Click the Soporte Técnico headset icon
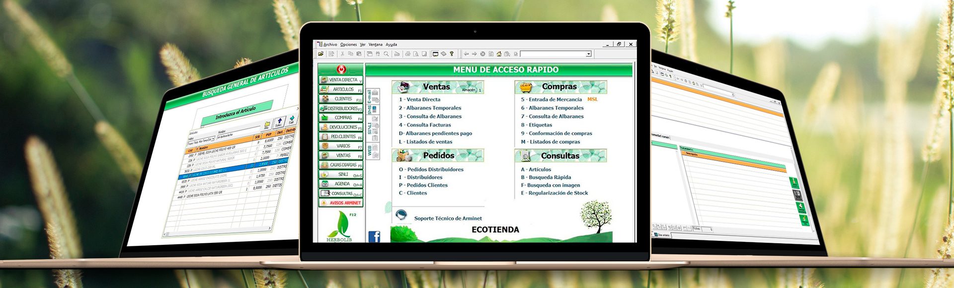 [x=401, y=216]
